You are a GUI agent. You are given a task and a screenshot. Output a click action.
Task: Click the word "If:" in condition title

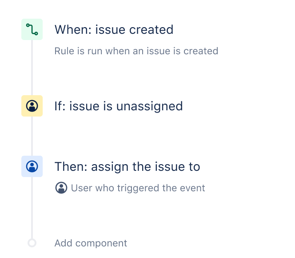[60, 106]
